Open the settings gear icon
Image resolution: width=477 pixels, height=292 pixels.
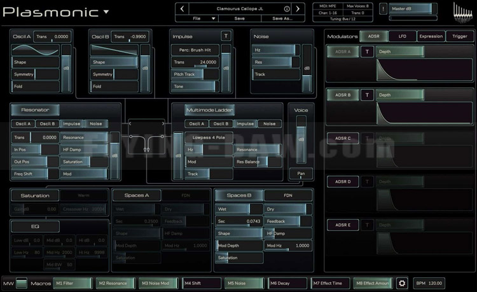402,283
